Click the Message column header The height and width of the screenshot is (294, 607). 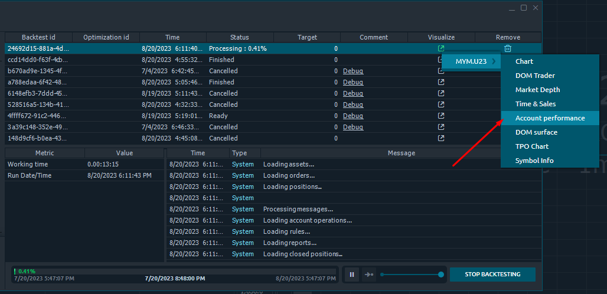pyautogui.click(x=402, y=153)
